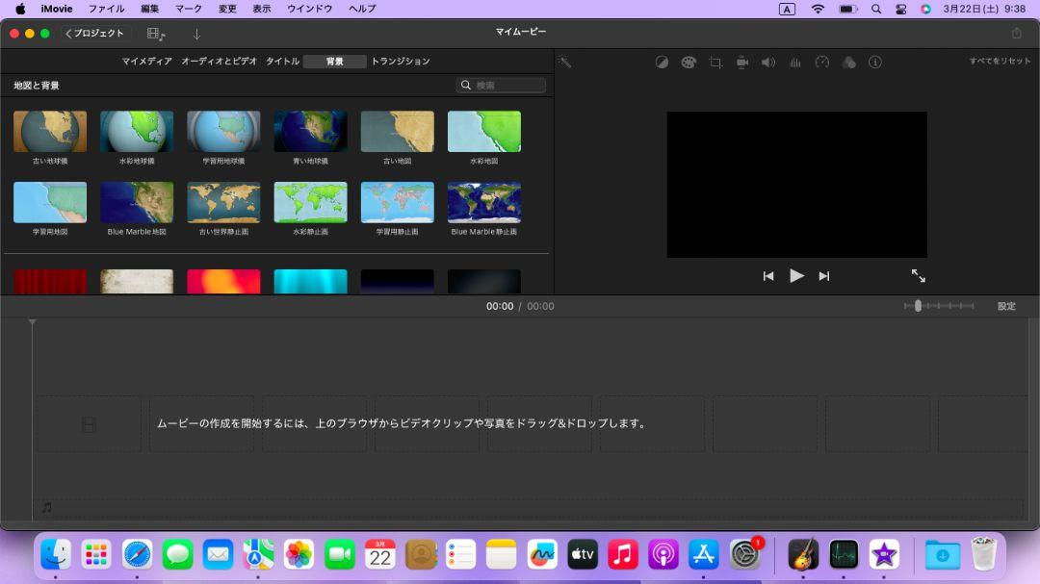The height and width of the screenshot is (584, 1040).
Task: Select the crop tool
Action: click(715, 63)
